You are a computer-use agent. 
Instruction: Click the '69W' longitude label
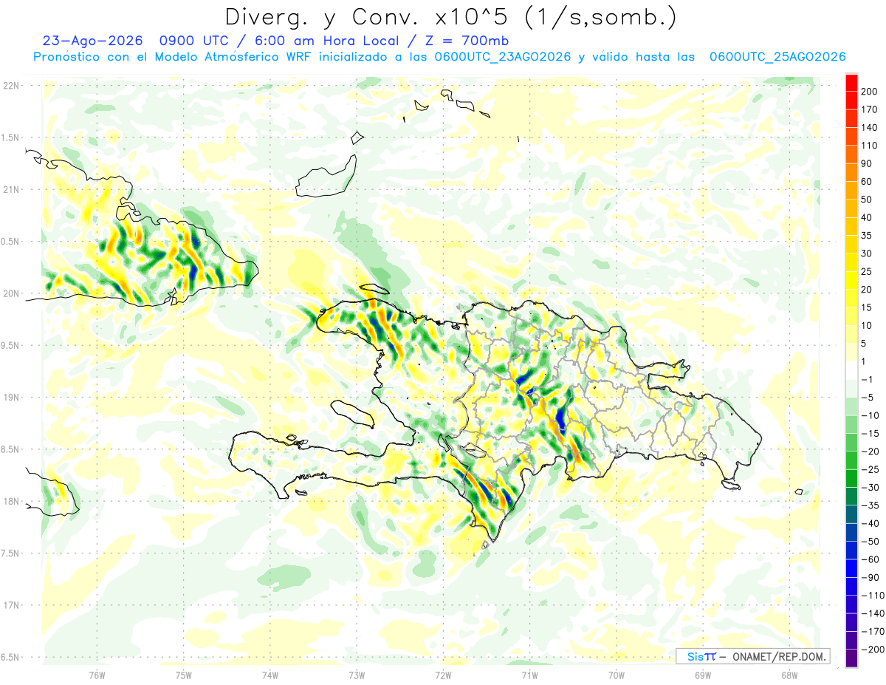click(703, 675)
